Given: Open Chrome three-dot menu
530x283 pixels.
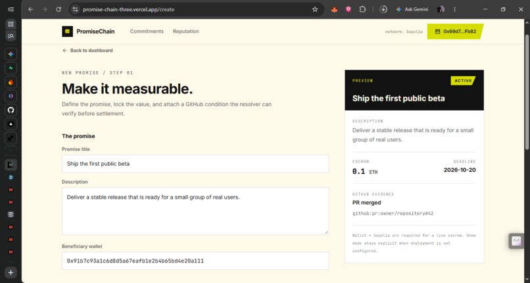Looking at the screenshot, I should [x=454, y=9].
